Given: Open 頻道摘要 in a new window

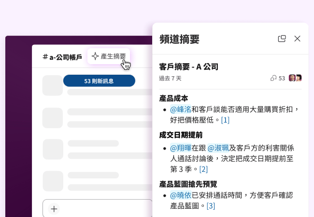Looking at the screenshot, I should (282, 39).
